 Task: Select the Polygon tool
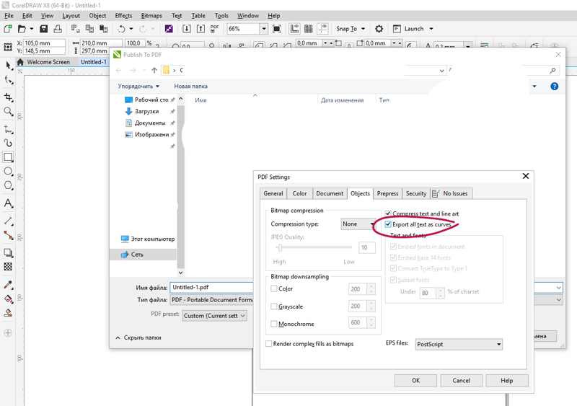tap(9, 186)
